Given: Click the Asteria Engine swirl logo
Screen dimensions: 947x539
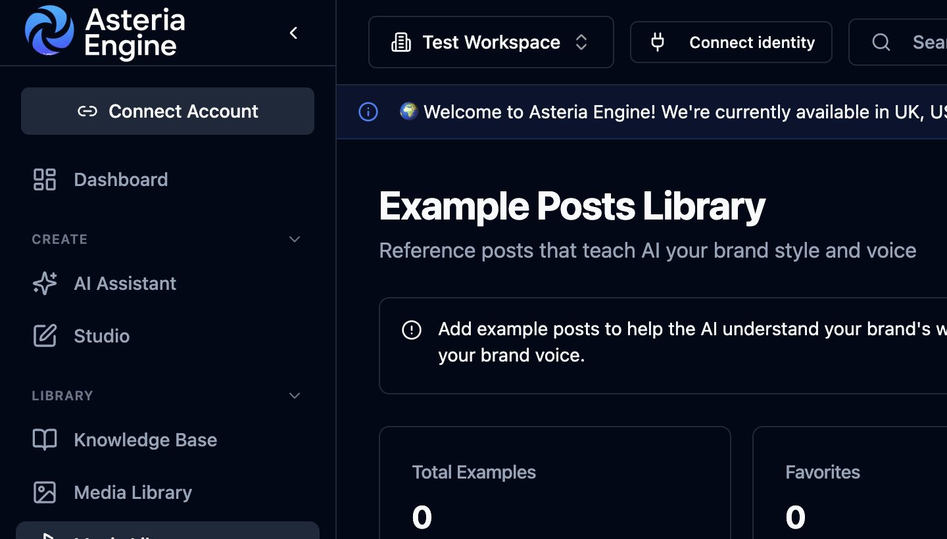Looking at the screenshot, I should (x=49, y=31).
